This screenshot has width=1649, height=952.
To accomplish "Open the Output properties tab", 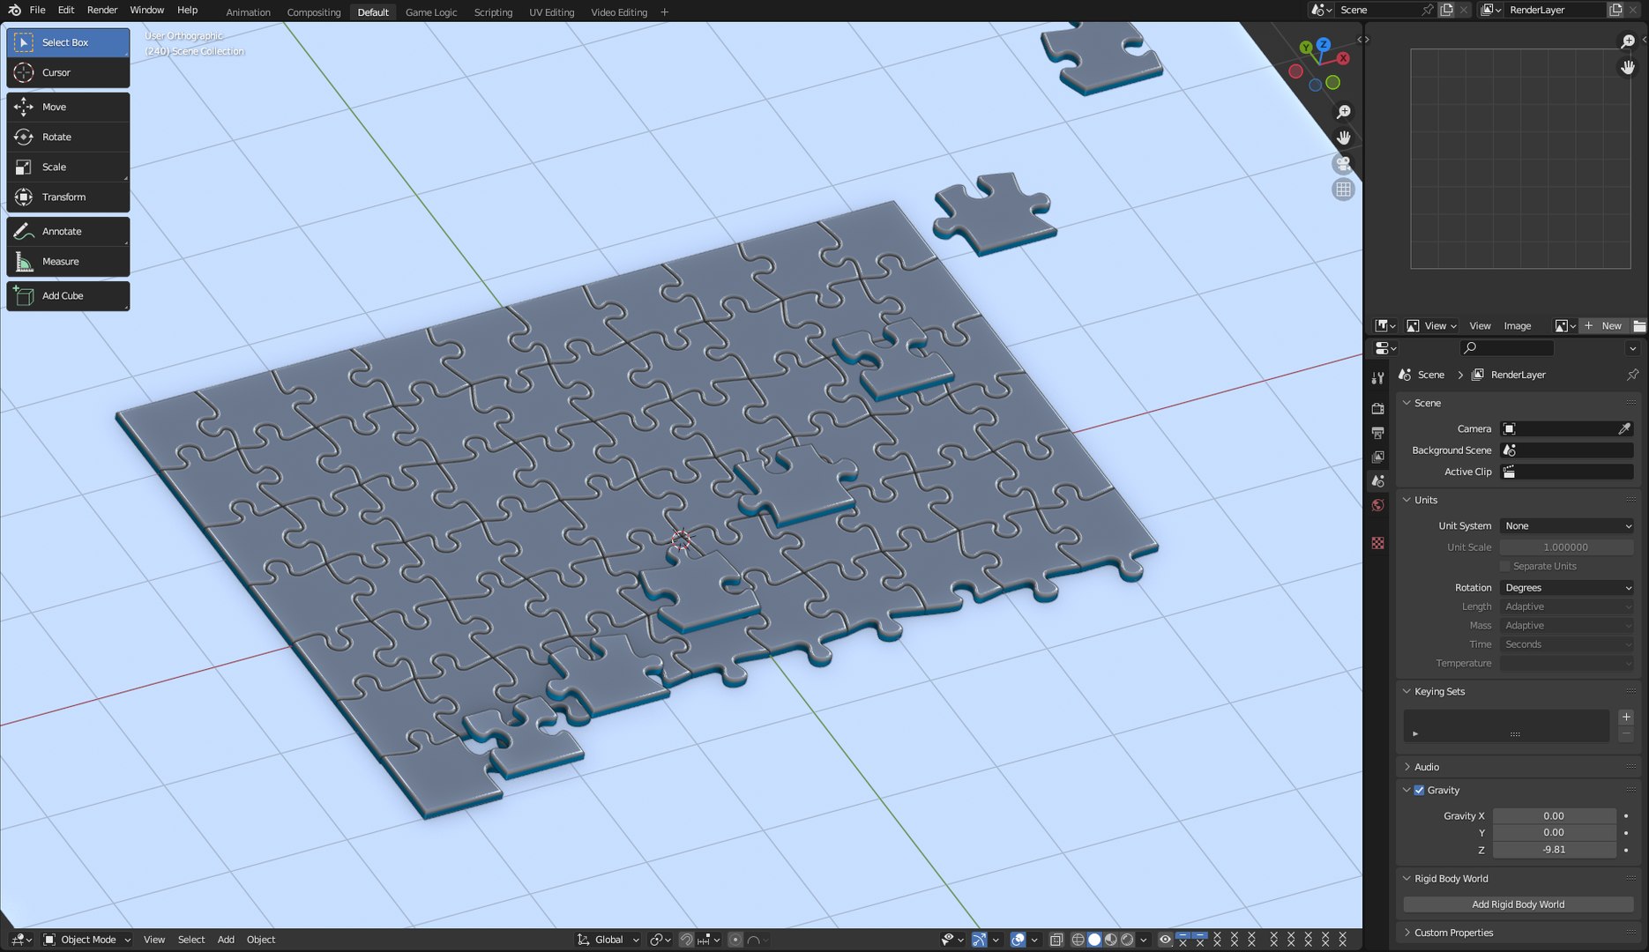I will [x=1377, y=433].
